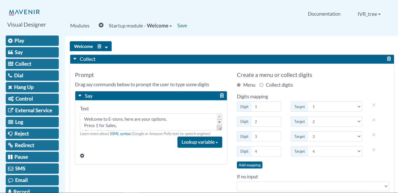This screenshot has height=193, width=398.
Task: Remove digit 1 mapping
Action: (x=374, y=105)
